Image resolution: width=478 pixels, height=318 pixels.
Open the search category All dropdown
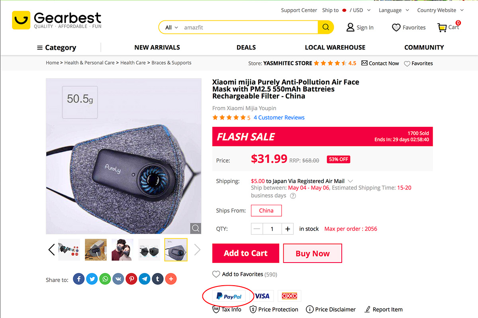coord(172,28)
